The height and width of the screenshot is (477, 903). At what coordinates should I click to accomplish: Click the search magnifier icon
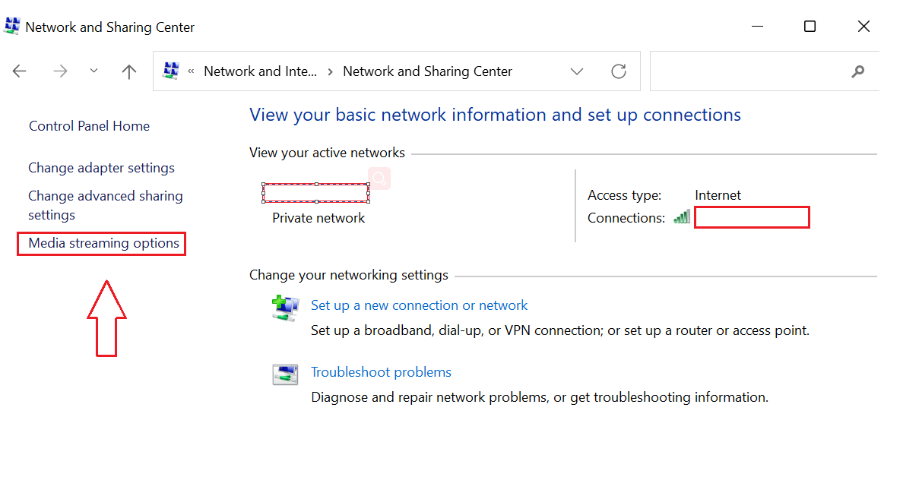[x=857, y=71]
